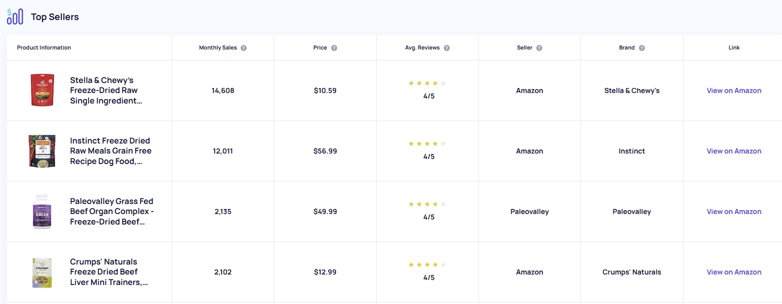Click the Price column help icon
Image resolution: width=782 pixels, height=304 pixels.
334,47
